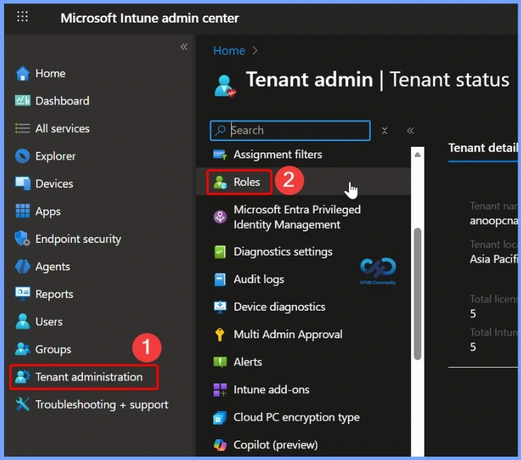
Task: Open Troubleshooting + support
Action: [101, 404]
